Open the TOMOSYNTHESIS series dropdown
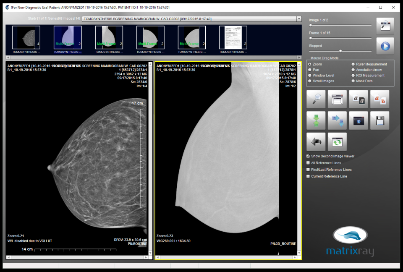The height and width of the screenshot is (272, 403). point(299,18)
